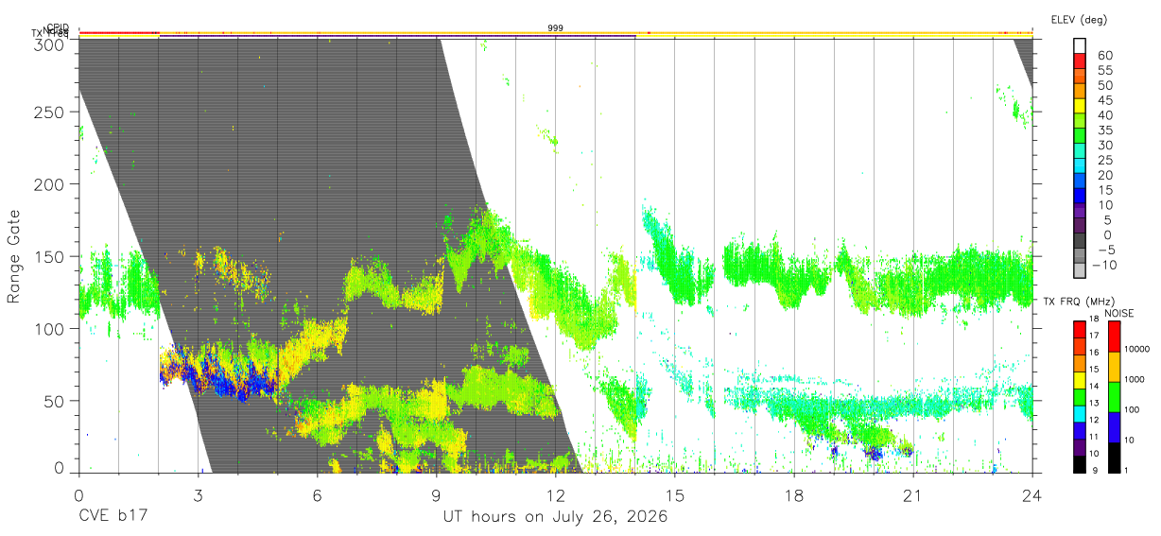Click the "15" hour label on the time axis

(675, 495)
